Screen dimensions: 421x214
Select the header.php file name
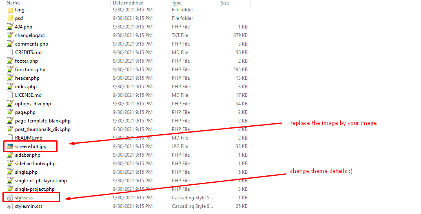(x=27, y=78)
